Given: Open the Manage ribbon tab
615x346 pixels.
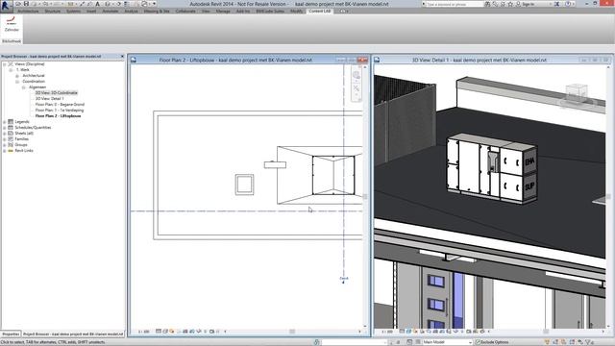Looking at the screenshot, I should 223,11.
